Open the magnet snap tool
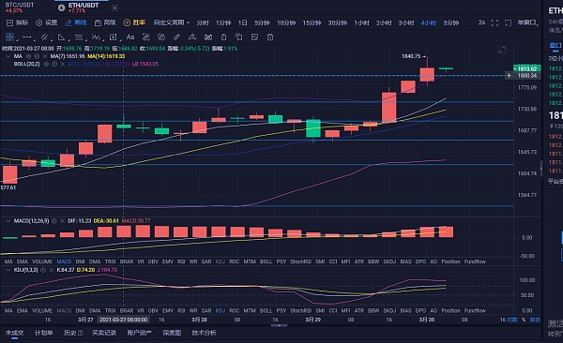 tap(208, 37)
